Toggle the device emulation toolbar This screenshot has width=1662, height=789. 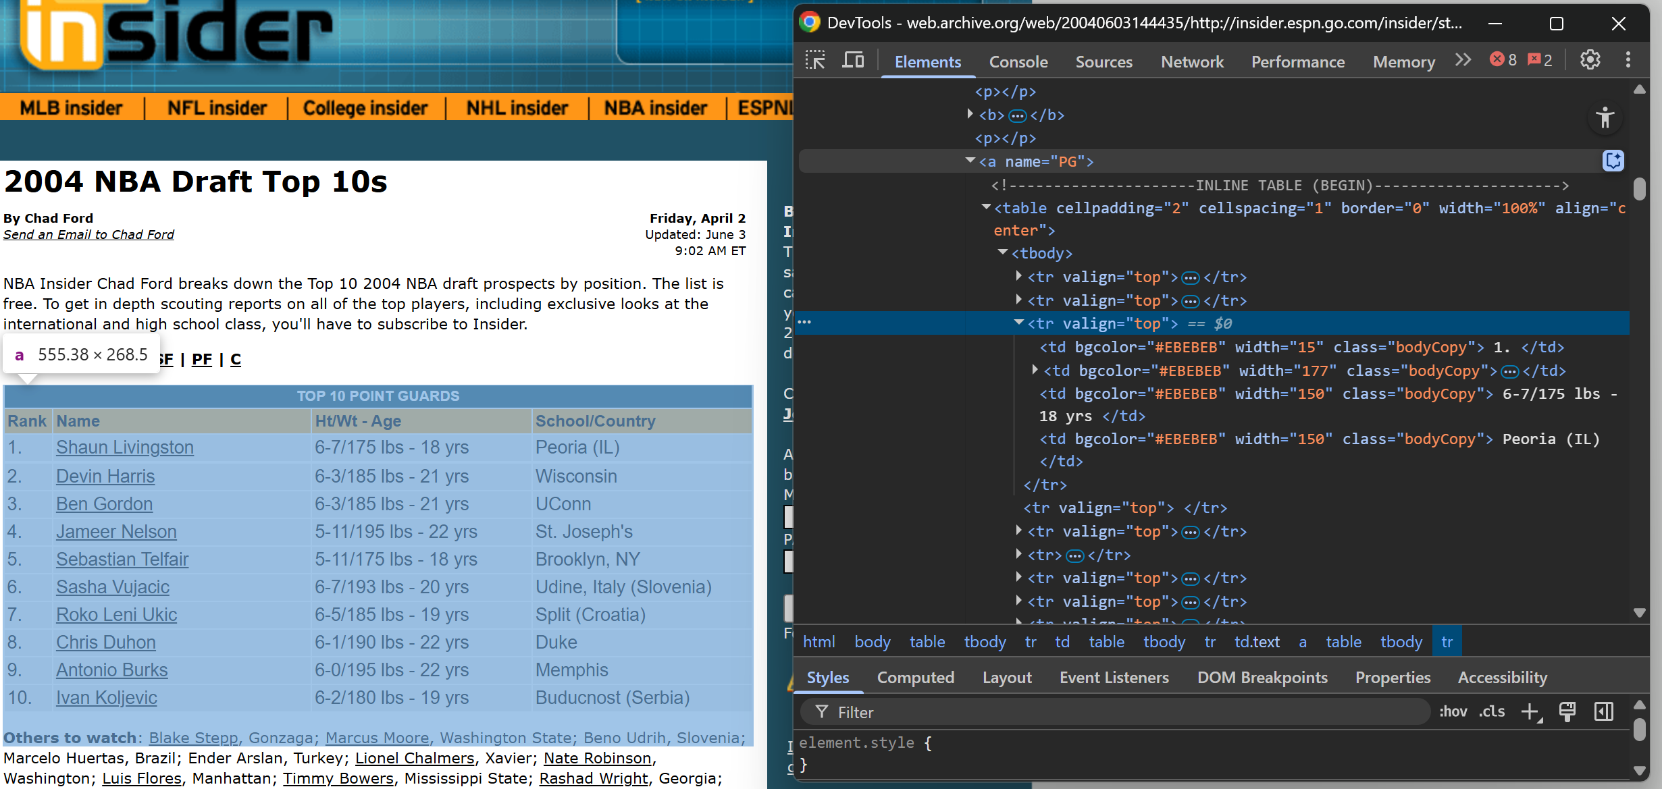click(853, 61)
